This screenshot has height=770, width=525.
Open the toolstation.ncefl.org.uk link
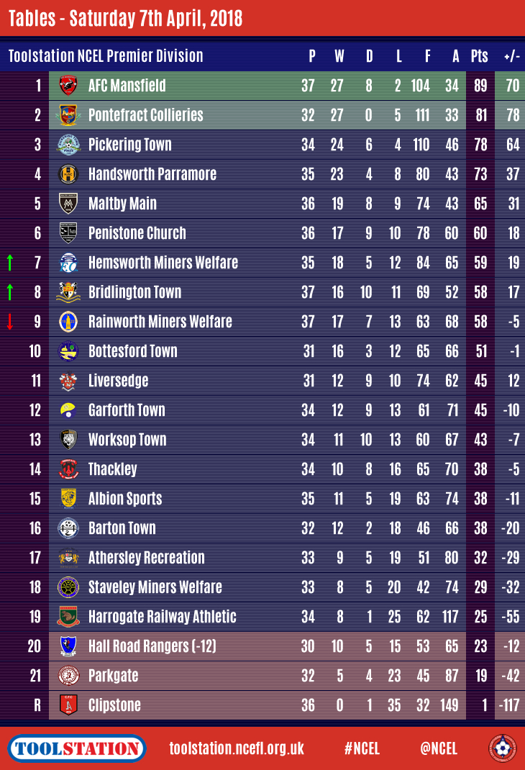tap(237, 748)
